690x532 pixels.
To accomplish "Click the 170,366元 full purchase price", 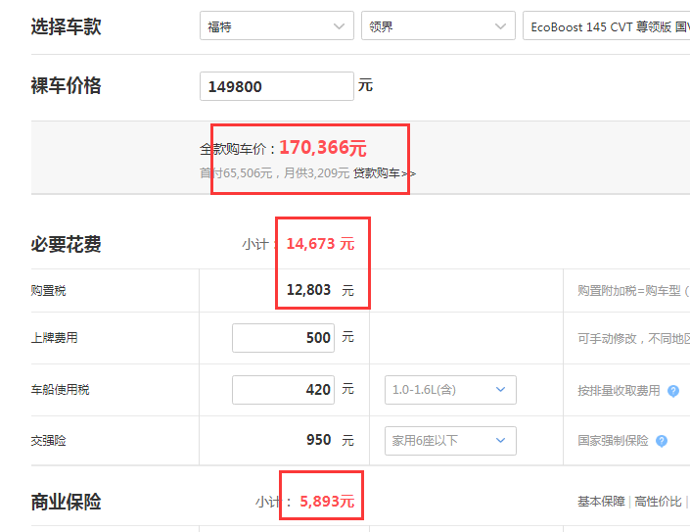I will tap(323, 148).
